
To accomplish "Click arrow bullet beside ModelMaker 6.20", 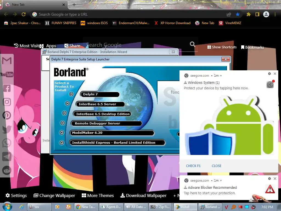I will point(61,133).
